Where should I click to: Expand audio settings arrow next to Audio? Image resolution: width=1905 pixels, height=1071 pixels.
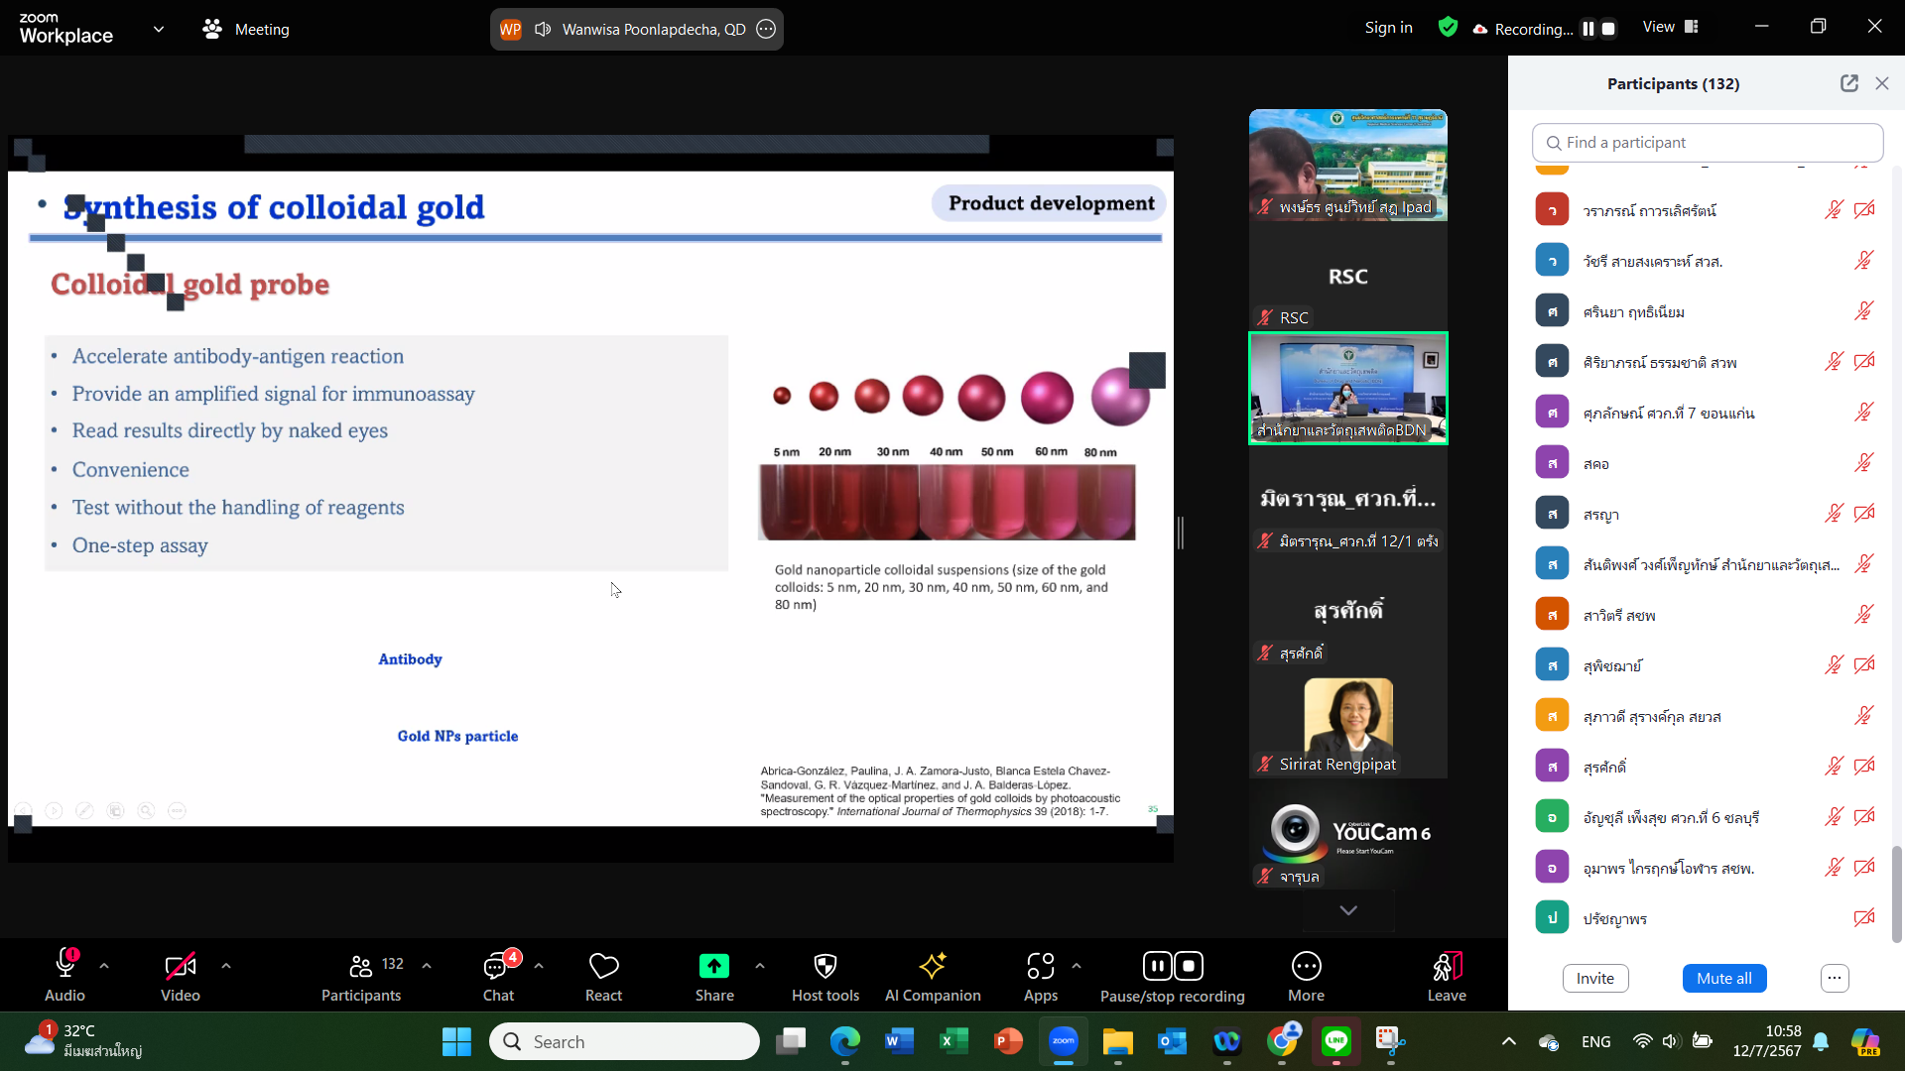104,966
